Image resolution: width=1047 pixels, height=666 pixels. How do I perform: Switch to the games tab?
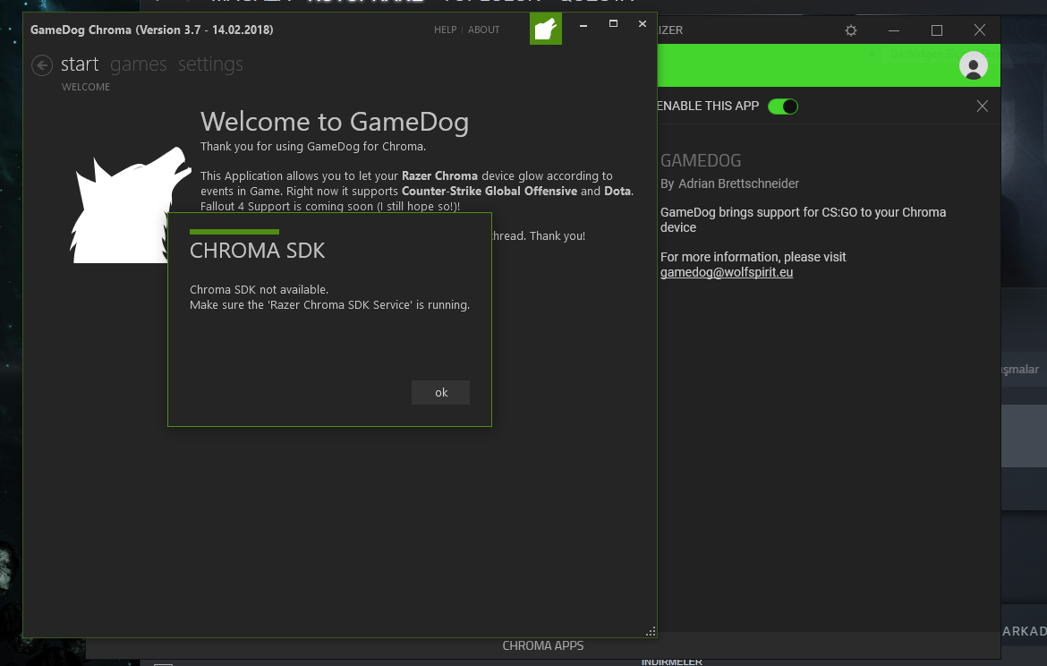coord(138,64)
